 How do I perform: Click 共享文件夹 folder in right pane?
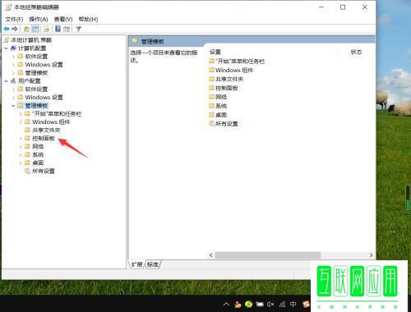(226, 79)
